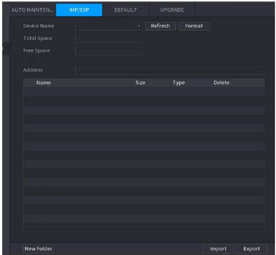Image resolution: width=276 pixels, height=255 pixels.
Task: Open the DEFAULT tab
Action: coord(126,10)
